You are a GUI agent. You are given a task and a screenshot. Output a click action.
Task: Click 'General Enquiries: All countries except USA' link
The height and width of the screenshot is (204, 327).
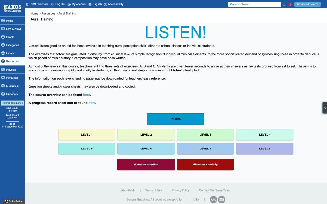click(154, 200)
